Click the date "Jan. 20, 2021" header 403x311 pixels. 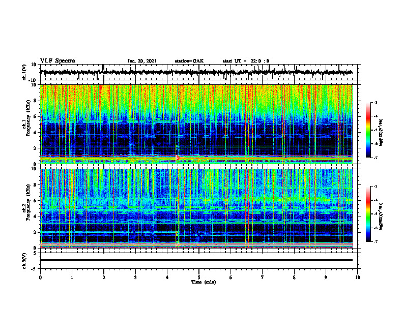142,61
